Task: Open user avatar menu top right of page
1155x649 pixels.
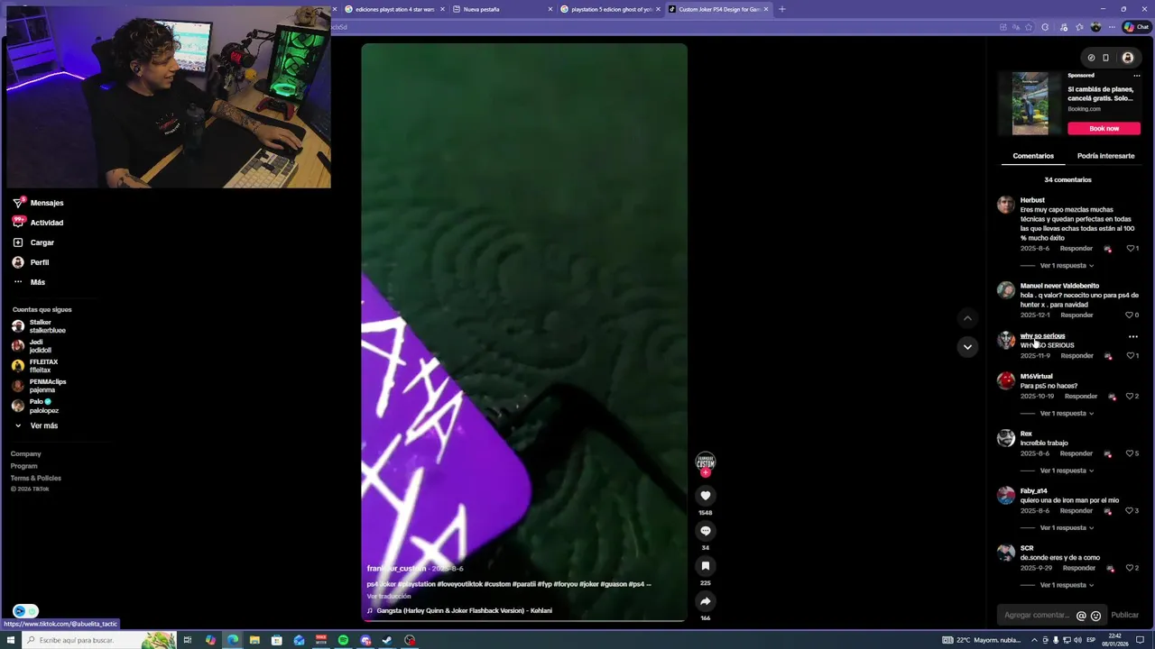Action: (1128, 58)
